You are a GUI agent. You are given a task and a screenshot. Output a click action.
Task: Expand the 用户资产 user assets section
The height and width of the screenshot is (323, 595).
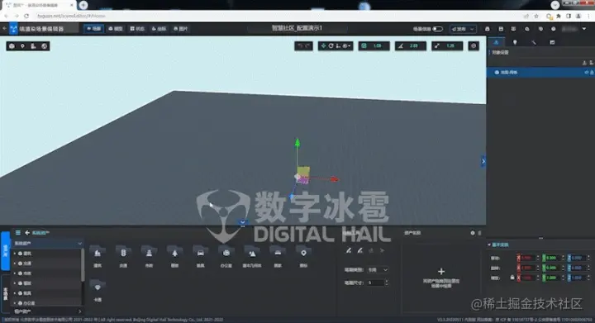pyautogui.click(x=48, y=311)
